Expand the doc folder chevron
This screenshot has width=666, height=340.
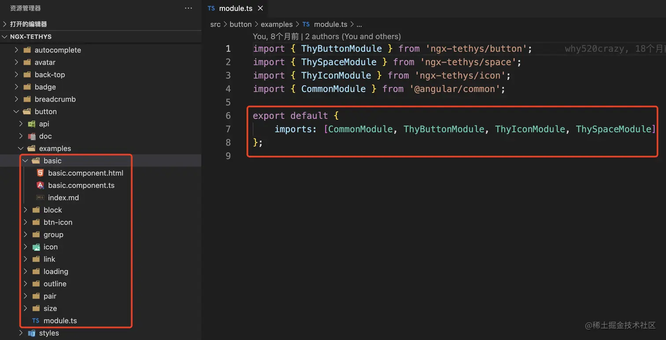click(21, 136)
